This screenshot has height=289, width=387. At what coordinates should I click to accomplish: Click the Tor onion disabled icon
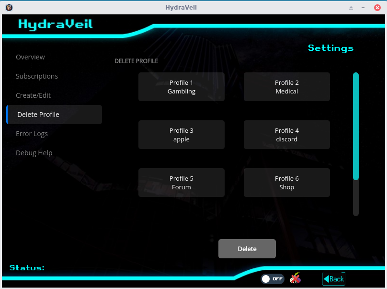pyautogui.click(x=296, y=278)
